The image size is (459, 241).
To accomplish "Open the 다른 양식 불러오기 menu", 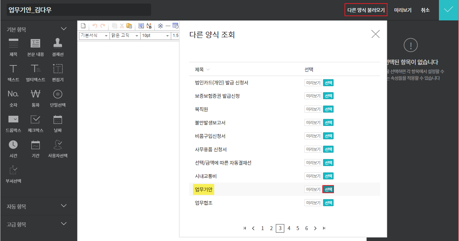I will 366,10.
